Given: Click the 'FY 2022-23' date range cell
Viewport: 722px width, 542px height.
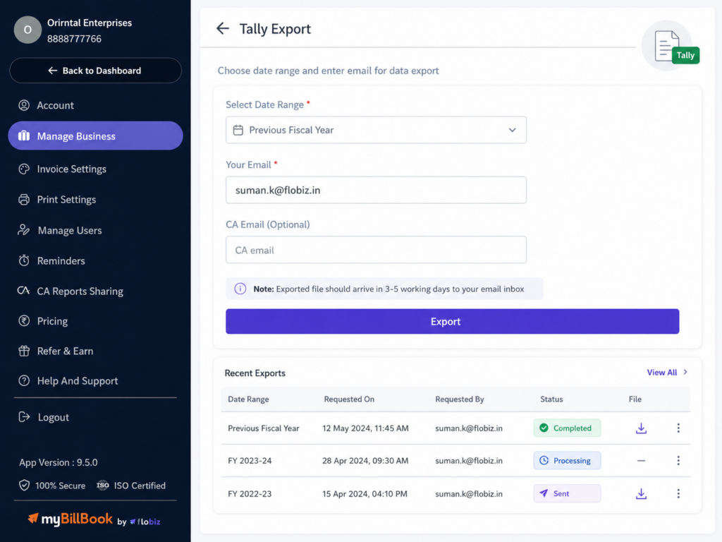Looking at the screenshot, I should pyautogui.click(x=250, y=493).
